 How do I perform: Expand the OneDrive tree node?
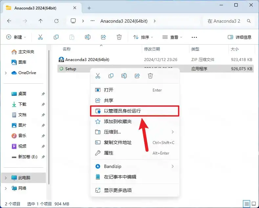(x=6, y=73)
